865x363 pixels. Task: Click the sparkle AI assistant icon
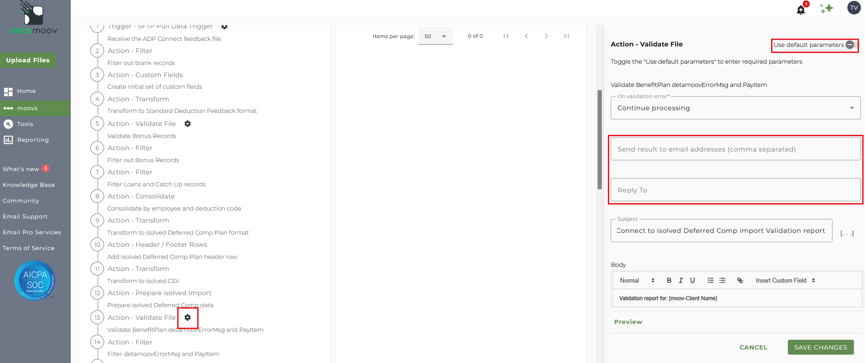826,8
